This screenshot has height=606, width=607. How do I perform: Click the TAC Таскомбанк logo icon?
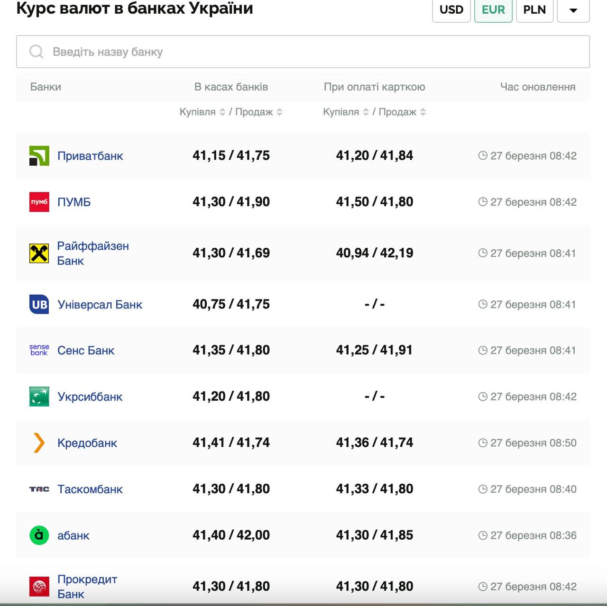pos(39,489)
